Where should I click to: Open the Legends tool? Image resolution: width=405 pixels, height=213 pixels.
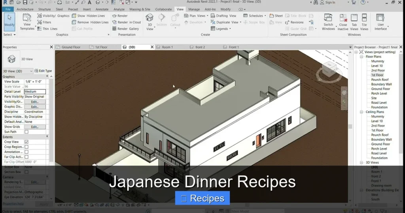click(221, 29)
